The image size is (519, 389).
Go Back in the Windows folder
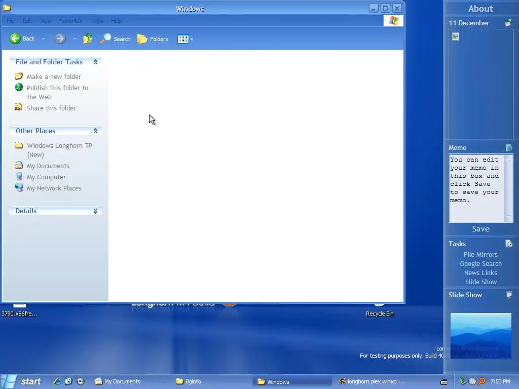point(22,38)
